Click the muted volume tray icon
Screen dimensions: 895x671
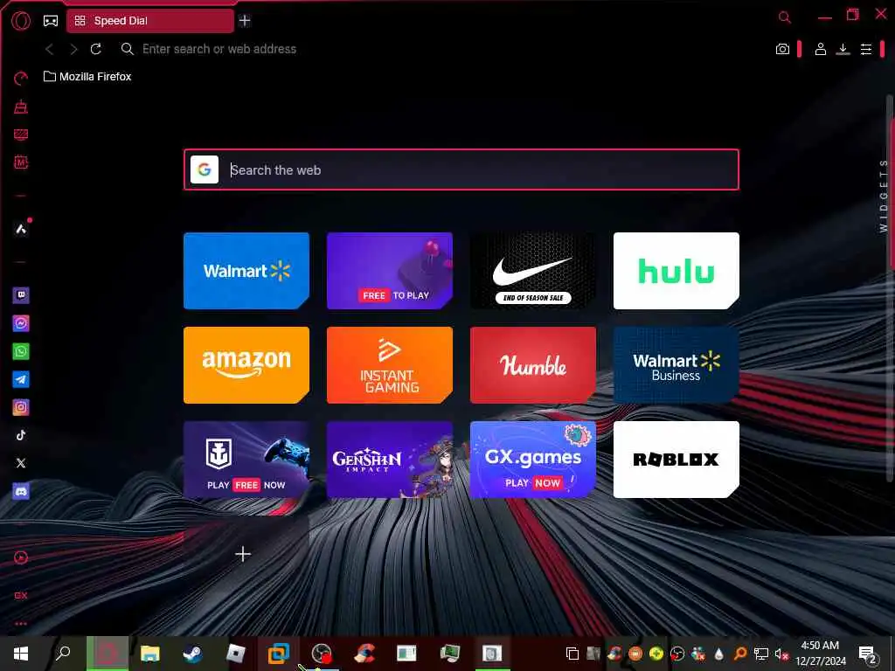click(781, 654)
